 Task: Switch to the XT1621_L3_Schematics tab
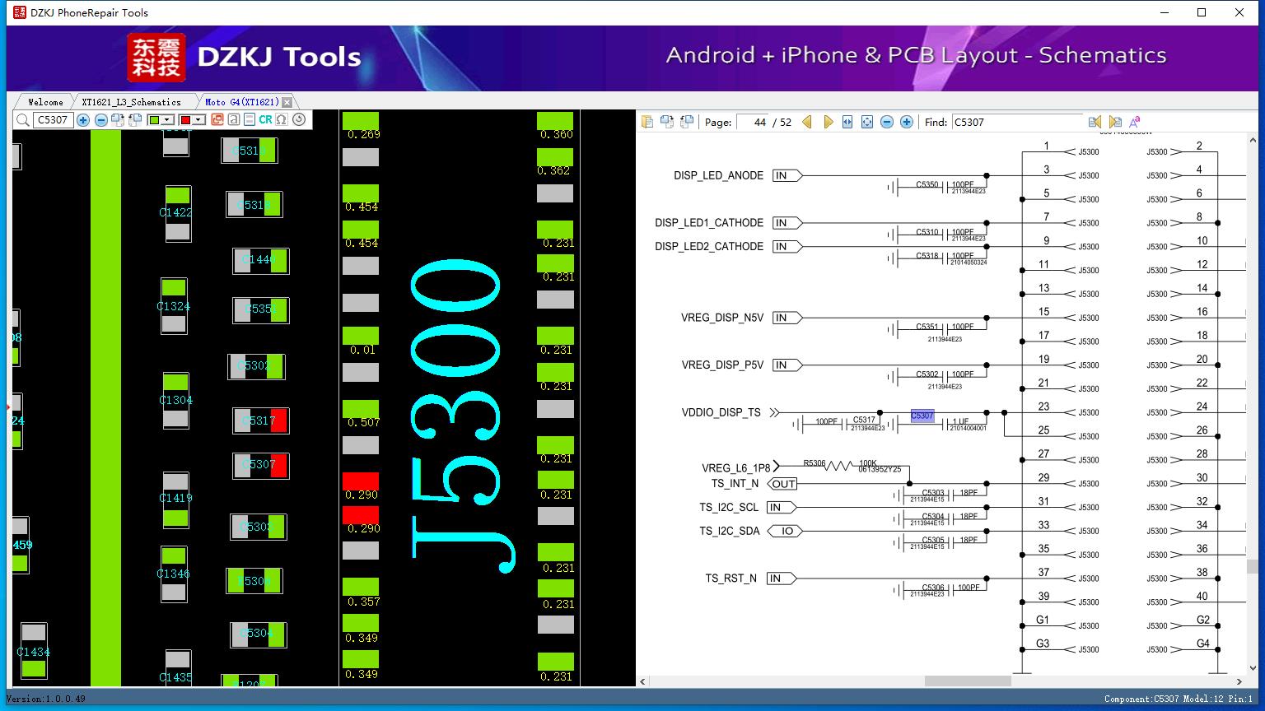[x=131, y=102]
